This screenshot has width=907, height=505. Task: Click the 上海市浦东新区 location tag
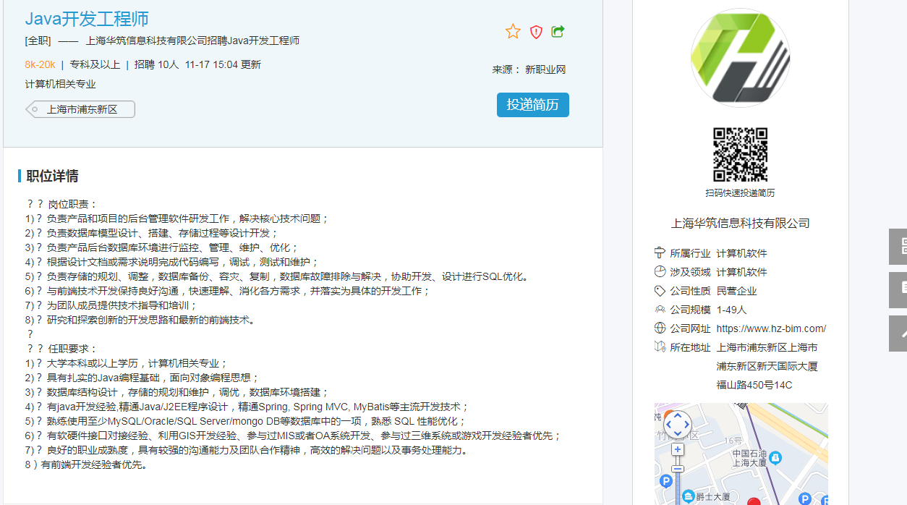coord(82,110)
